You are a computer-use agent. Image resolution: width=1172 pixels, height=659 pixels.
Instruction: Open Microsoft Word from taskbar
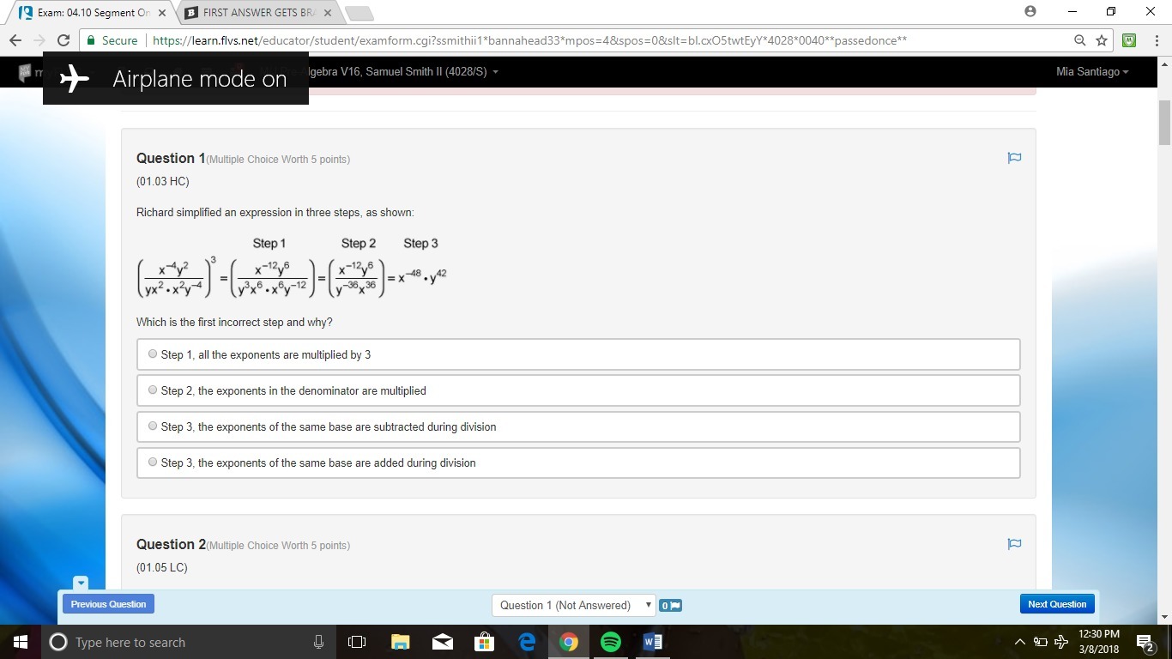652,642
